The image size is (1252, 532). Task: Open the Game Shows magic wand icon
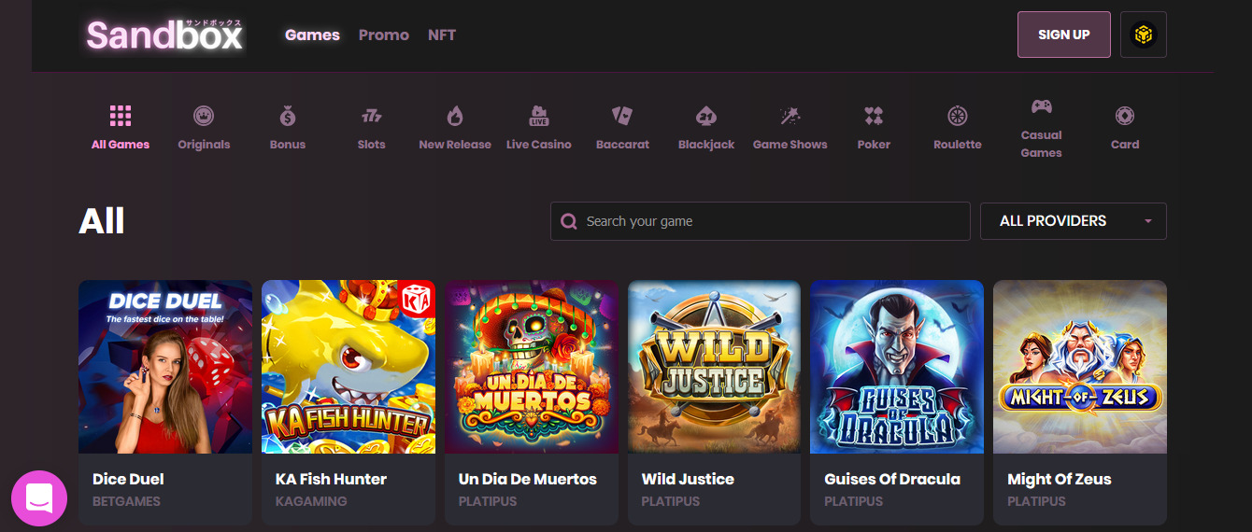pyautogui.click(x=790, y=116)
